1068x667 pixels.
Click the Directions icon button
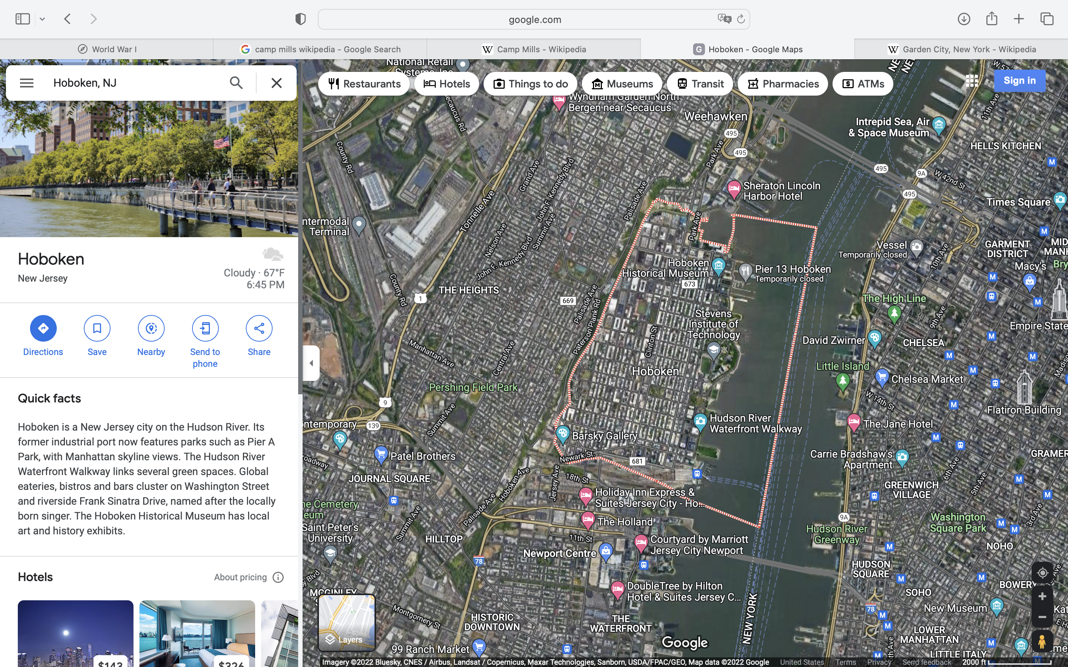[43, 328]
